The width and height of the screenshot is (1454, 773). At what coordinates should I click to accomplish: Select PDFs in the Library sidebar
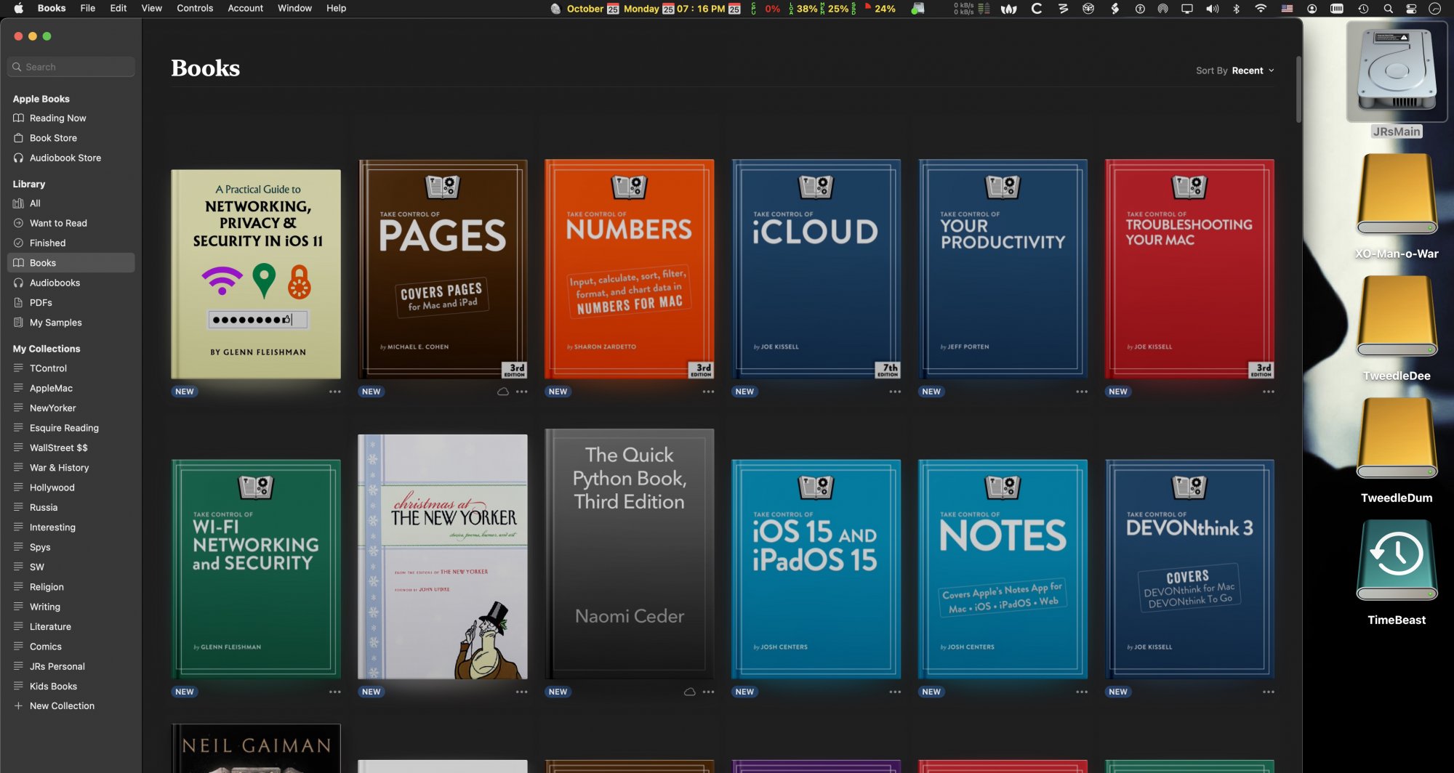[41, 302]
